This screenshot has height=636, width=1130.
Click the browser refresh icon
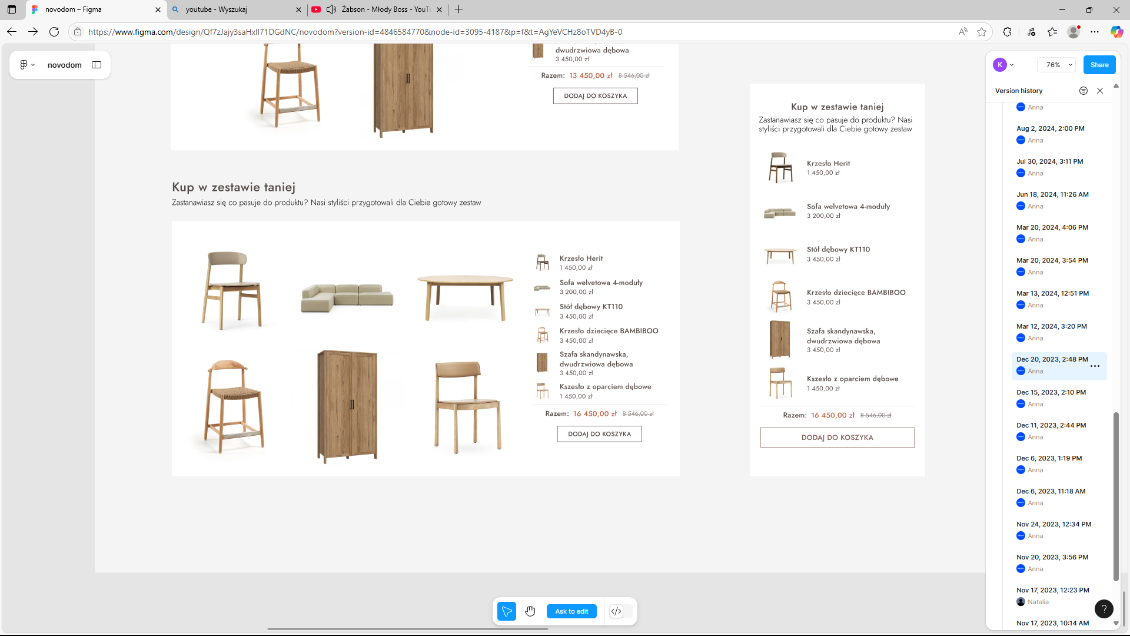coord(54,32)
